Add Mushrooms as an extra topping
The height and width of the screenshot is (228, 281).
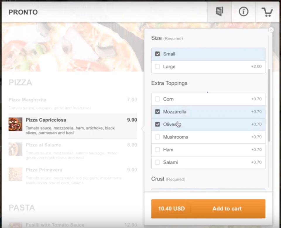pos(157,137)
